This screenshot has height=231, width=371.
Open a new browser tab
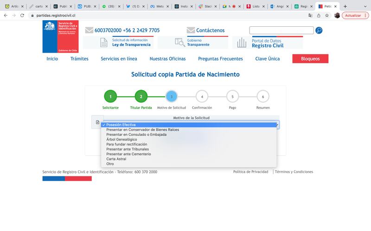(x=345, y=6)
